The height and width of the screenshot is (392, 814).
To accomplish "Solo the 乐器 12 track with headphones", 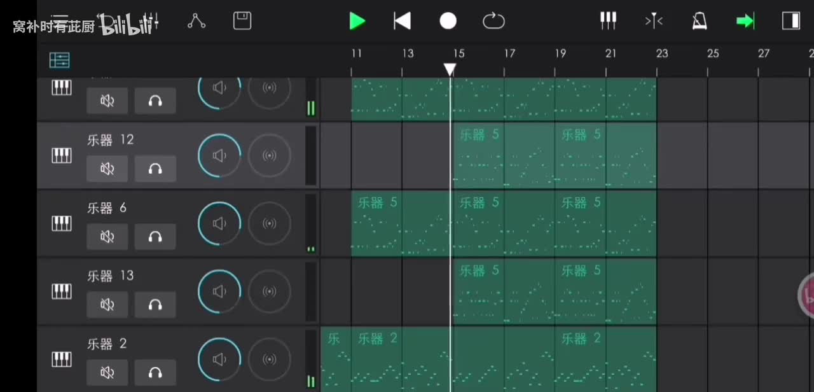I will pyautogui.click(x=155, y=169).
